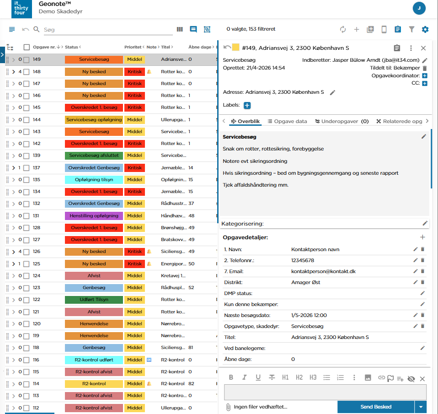Edit the address with pencil icon

[333, 92]
